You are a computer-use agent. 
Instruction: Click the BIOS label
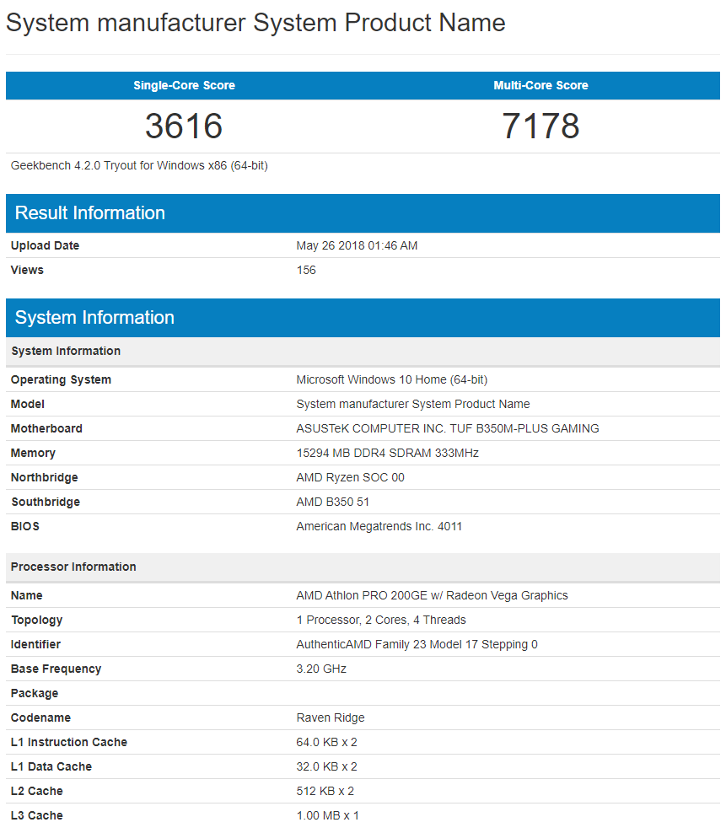[25, 526]
